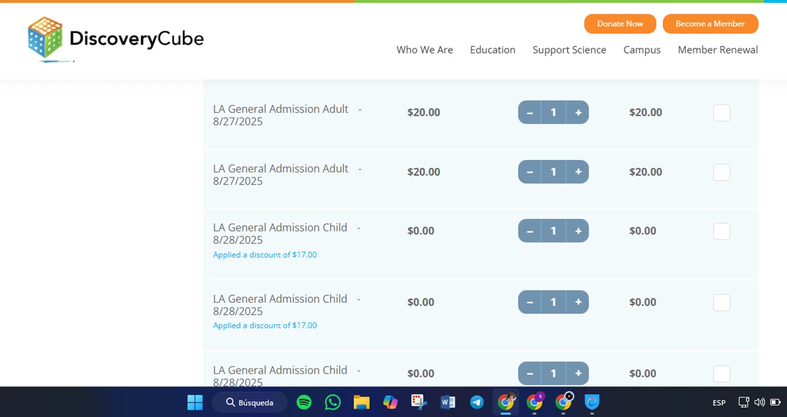The image size is (787, 417).
Task: Select checkbox of second discounted Child row
Action: point(721,303)
